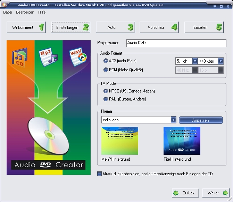Select the Einstellungen step 2 button
This screenshot has width=233, height=202.
pos(70,27)
